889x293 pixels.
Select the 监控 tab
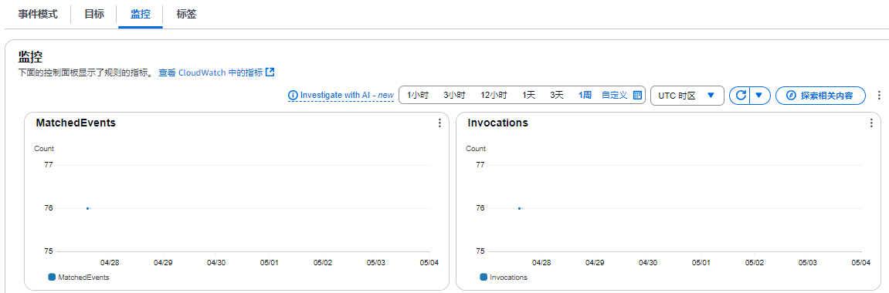(x=141, y=15)
